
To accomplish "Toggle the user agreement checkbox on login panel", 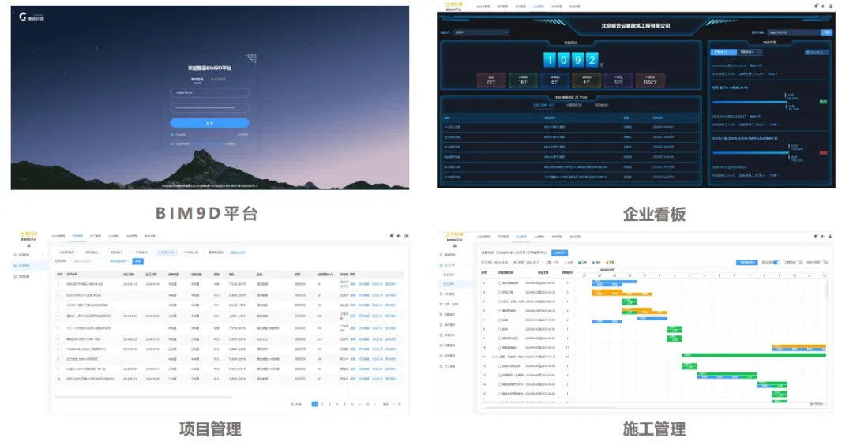I will (172, 144).
